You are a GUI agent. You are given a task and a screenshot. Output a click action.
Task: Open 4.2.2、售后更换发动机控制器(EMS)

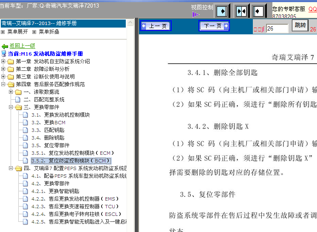[x=75, y=199]
